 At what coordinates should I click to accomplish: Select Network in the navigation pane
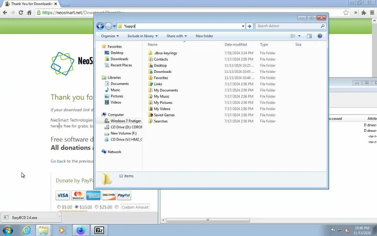(114, 152)
